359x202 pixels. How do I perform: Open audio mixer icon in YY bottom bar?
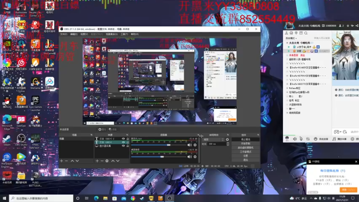308,139
